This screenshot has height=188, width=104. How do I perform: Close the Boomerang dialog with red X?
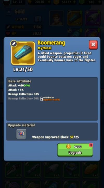(x=93, y=45)
